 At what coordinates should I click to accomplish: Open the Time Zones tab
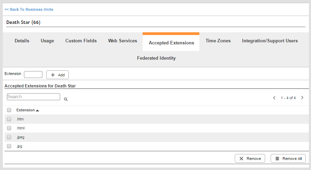pos(218,41)
